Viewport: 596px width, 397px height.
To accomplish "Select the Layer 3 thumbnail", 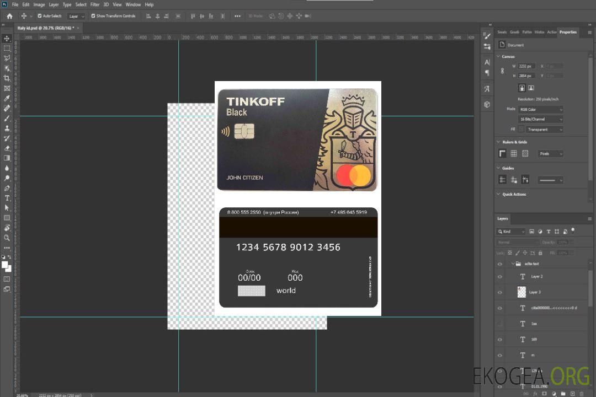I will tap(522, 292).
